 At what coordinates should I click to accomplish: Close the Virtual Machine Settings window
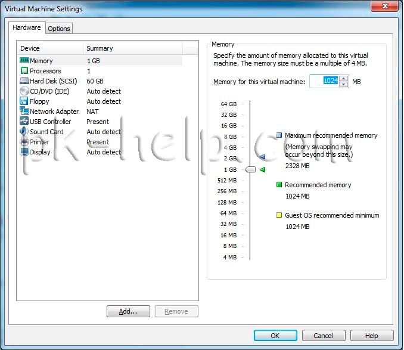pyautogui.click(x=385, y=6)
